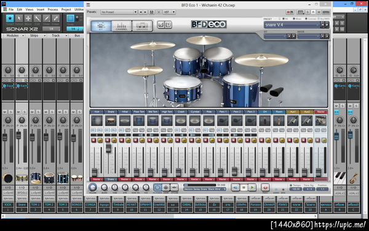369x231 pixels.
Task: Click the red Panic button in BFD Eco
Action: (x=265, y=187)
